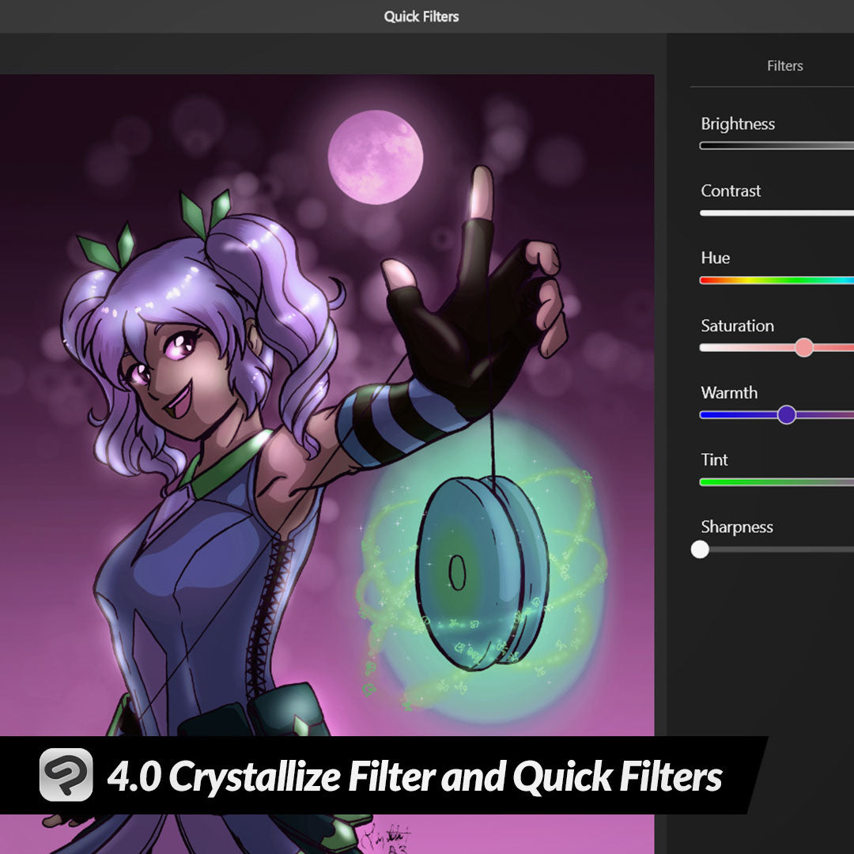Click the white Sharpness slider handle
Image resolution: width=854 pixels, height=854 pixels.
pos(700,549)
